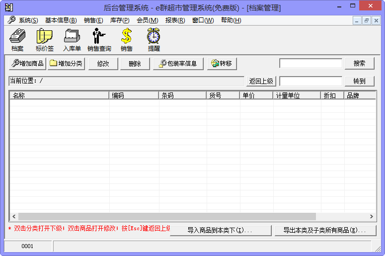Focus the input field beside 转到
The width and height of the screenshot is (385, 256).
[310, 81]
